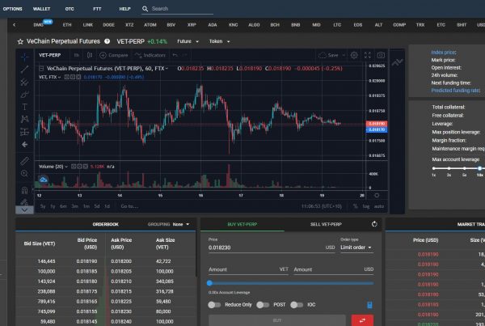Viewport: 485px width, 326px height.
Task: Enable the POST order switch
Action: (x=263, y=305)
